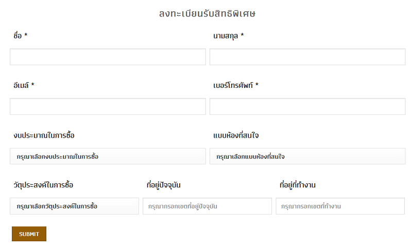Click the แบบห้องที่สนใจ label above dropdown
Image resolution: width=412 pixels, height=250 pixels.
(x=236, y=136)
